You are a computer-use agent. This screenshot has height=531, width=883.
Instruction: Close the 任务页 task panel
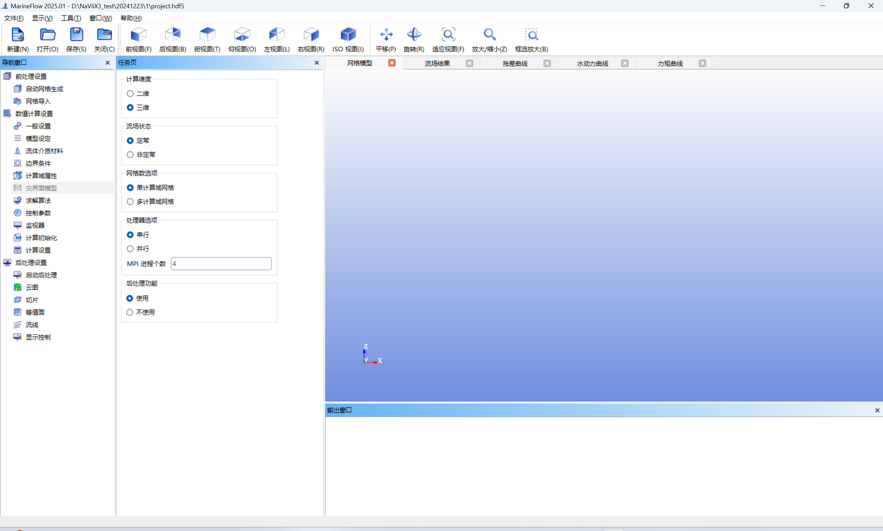click(x=318, y=62)
